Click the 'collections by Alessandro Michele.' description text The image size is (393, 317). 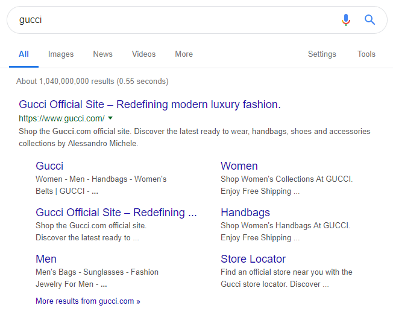point(78,143)
